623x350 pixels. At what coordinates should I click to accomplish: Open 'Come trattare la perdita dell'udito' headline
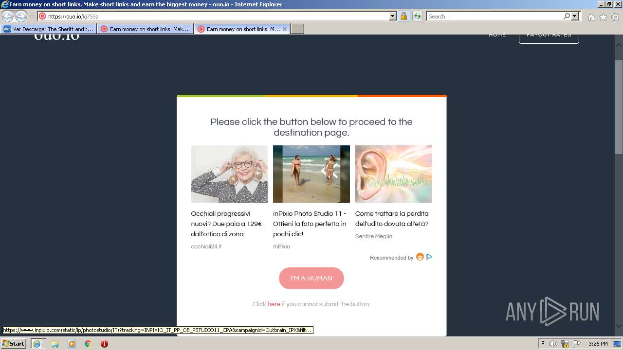[x=392, y=219]
